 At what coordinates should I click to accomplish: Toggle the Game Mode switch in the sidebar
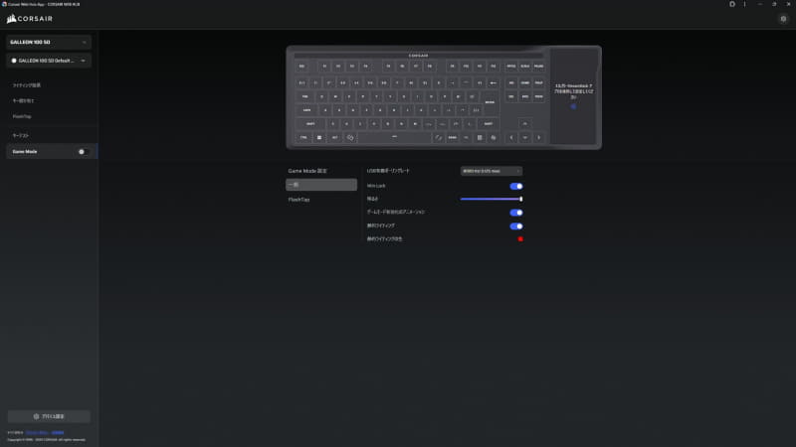click(83, 152)
